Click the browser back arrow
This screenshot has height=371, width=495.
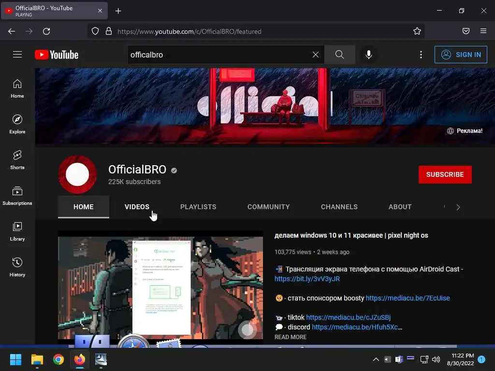(12, 31)
